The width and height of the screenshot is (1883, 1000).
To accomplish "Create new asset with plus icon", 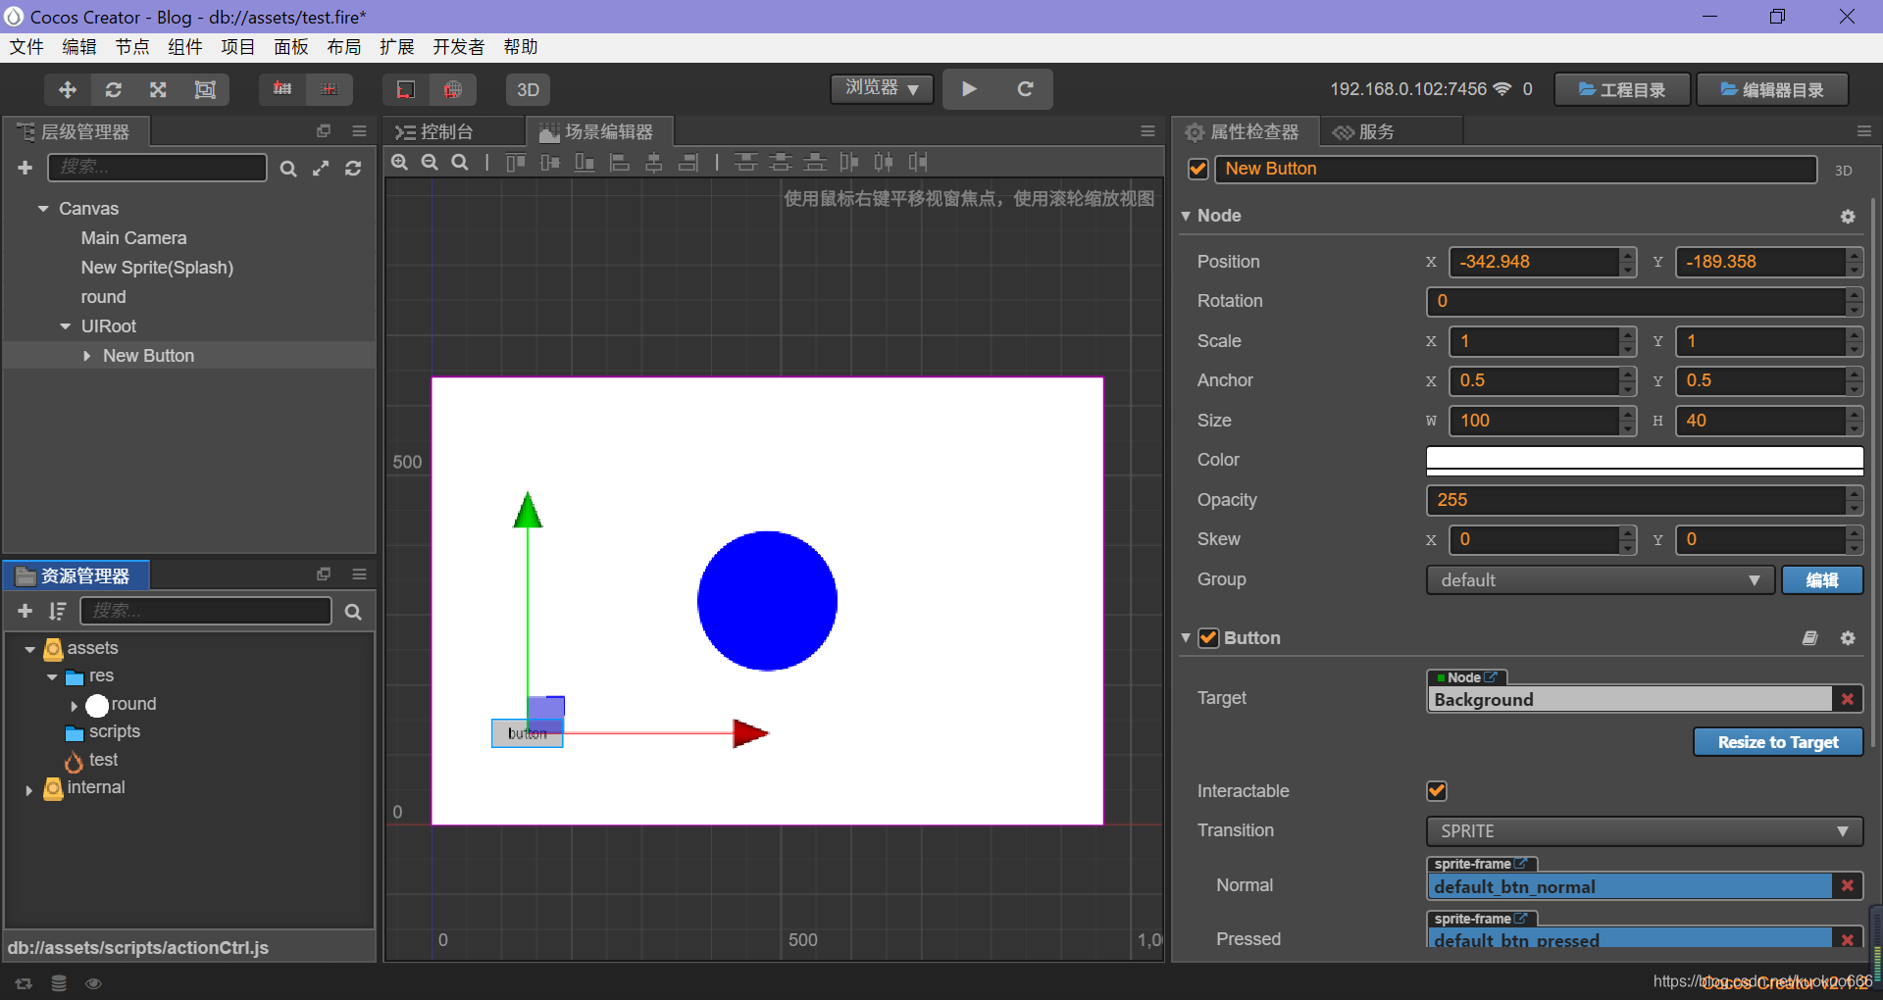I will tap(25, 611).
